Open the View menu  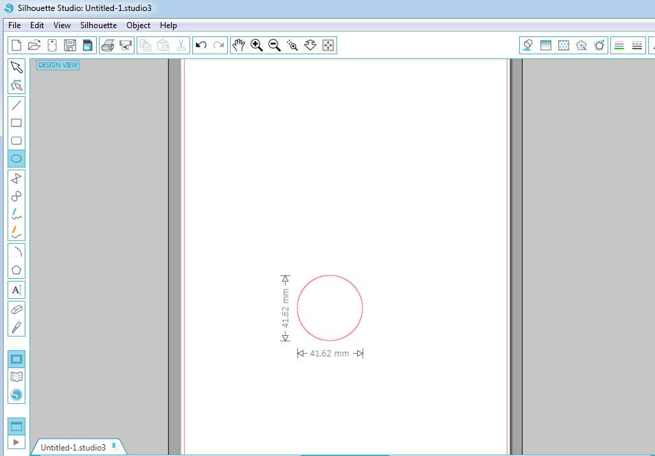click(x=62, y=25)
